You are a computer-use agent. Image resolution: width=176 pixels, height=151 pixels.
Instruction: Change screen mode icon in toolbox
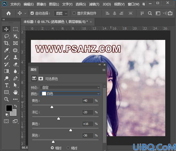tap(15, 121)
